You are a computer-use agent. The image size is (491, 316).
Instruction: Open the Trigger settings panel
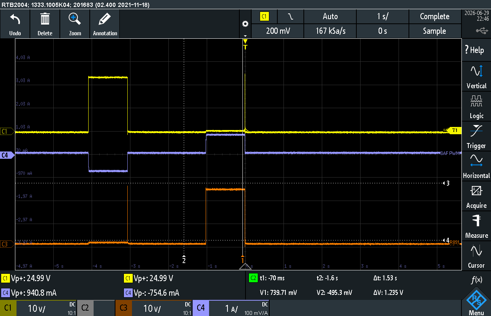click(x=476, y=137)
